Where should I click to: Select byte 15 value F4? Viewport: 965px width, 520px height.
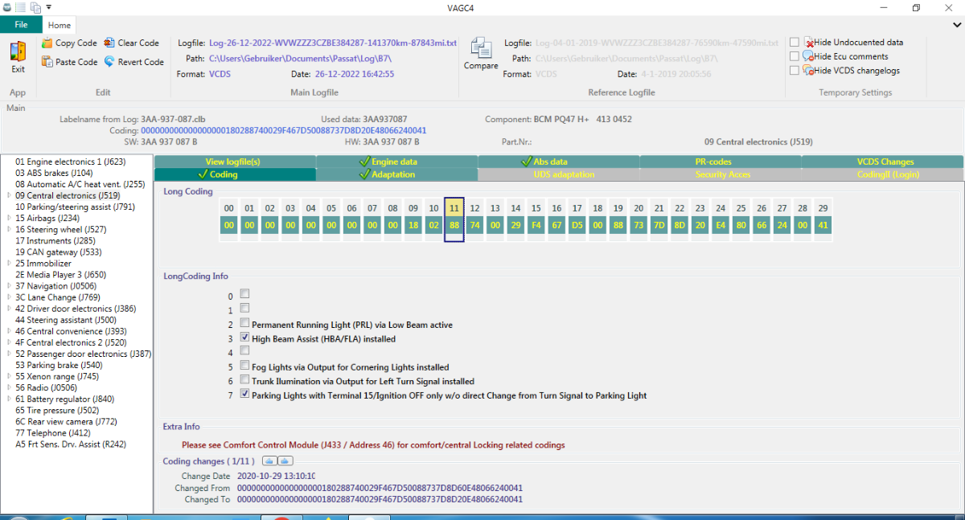(536, 226)
